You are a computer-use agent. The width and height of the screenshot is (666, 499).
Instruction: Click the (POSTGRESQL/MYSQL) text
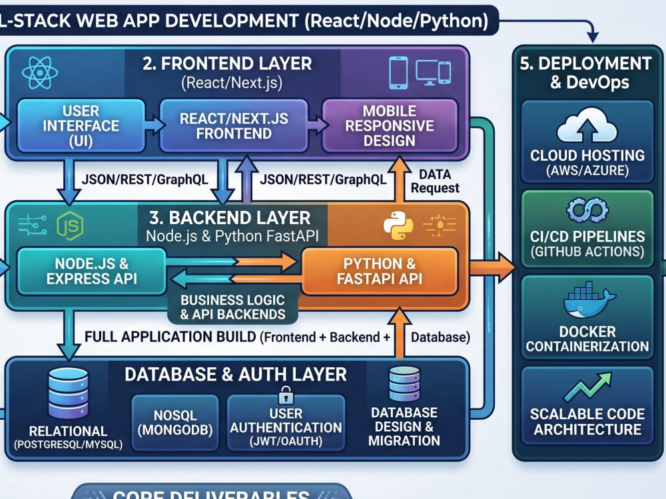click(x=69, y=444)
